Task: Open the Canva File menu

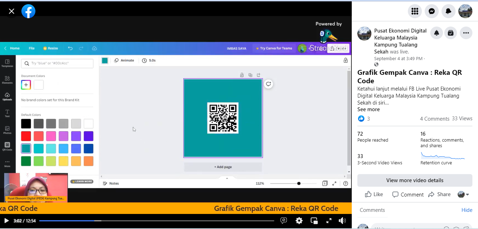Action: point(32,48)
